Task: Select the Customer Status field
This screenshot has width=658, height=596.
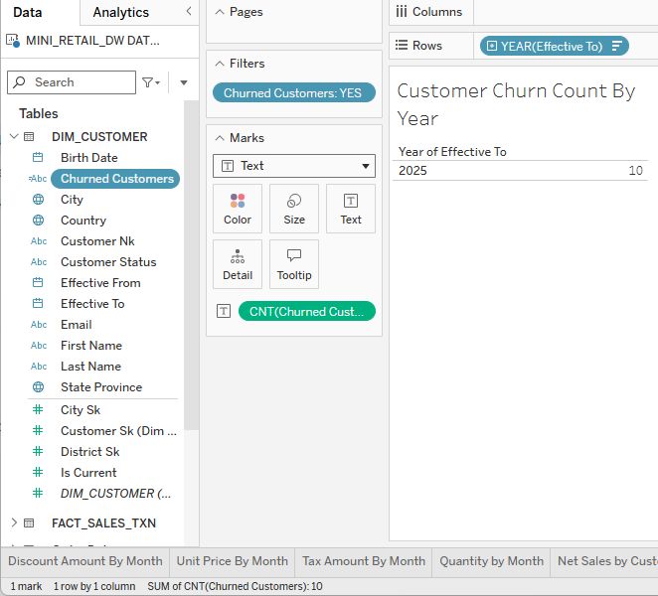Action: (x=107, y=262)
